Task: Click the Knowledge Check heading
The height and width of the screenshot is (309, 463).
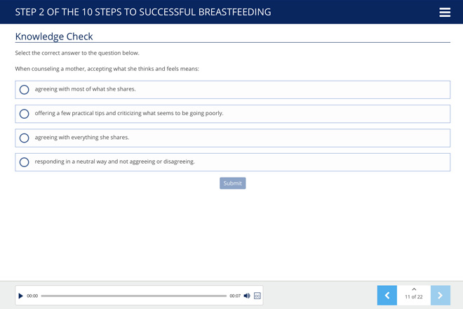Action: click(54, 37)
